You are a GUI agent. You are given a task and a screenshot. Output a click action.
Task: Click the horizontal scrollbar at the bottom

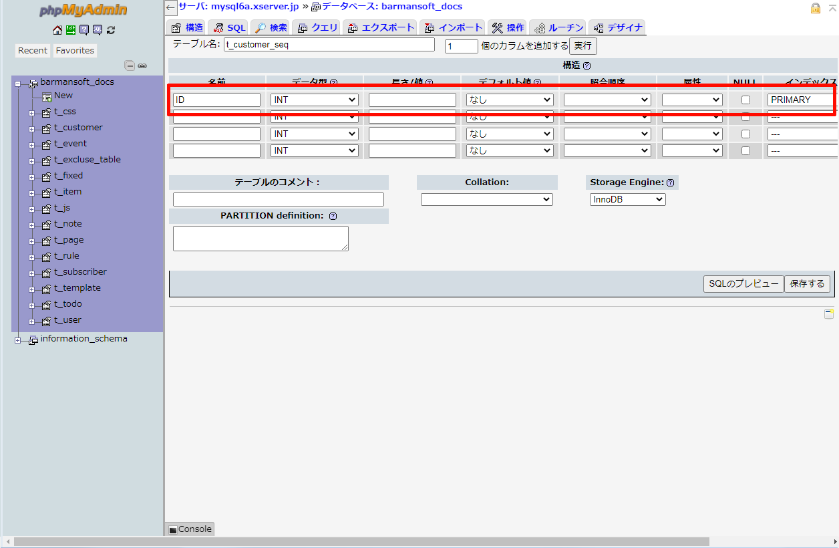coord(361,541)
